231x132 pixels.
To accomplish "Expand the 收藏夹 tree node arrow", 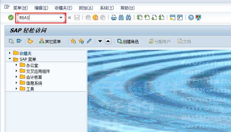I will (x=10, y=53).
